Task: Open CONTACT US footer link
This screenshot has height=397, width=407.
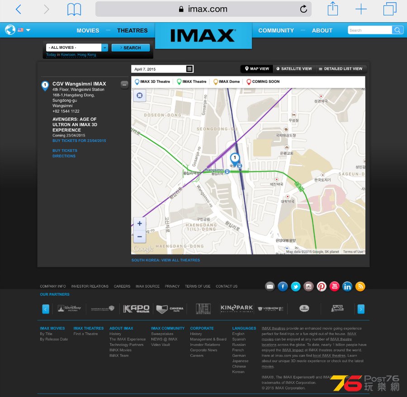Action: pyautogui.click(x=227, y=286)
